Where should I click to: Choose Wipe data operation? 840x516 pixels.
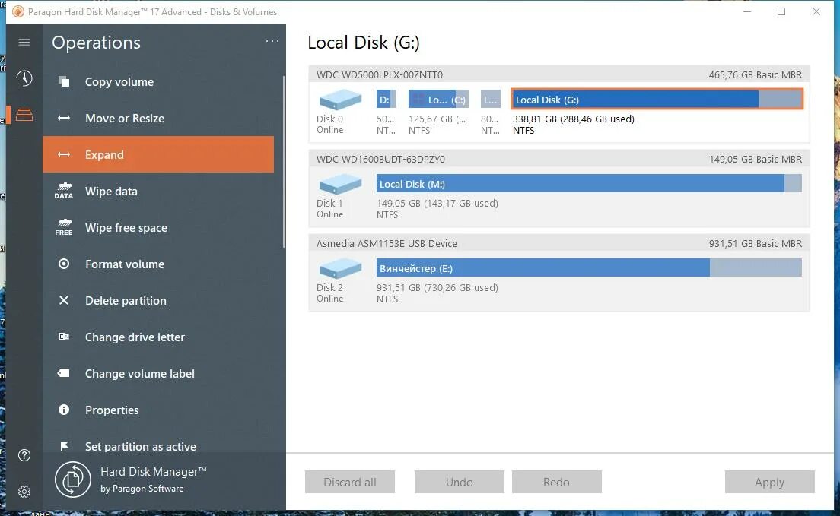coord(158,191)
